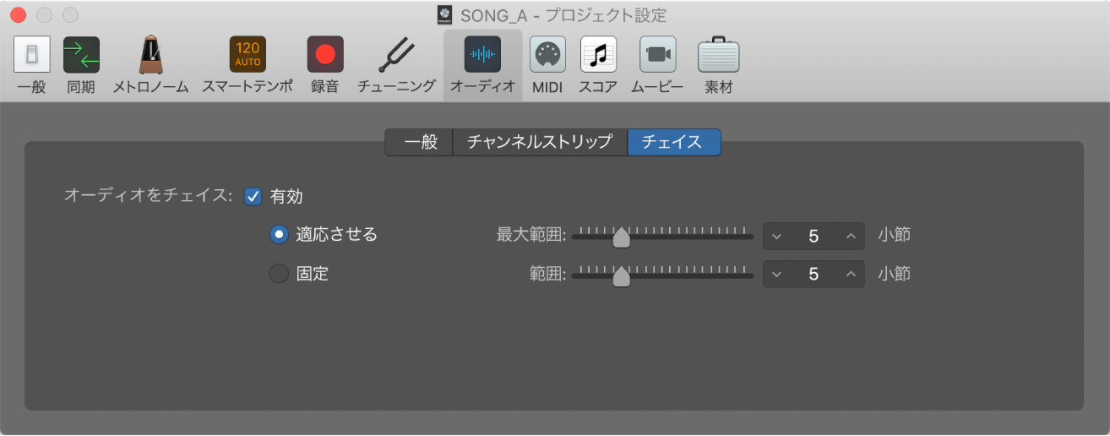The image size is (1110, 436).
Task: Click the SONG_A project document icon in title
Action: (444, 15)
